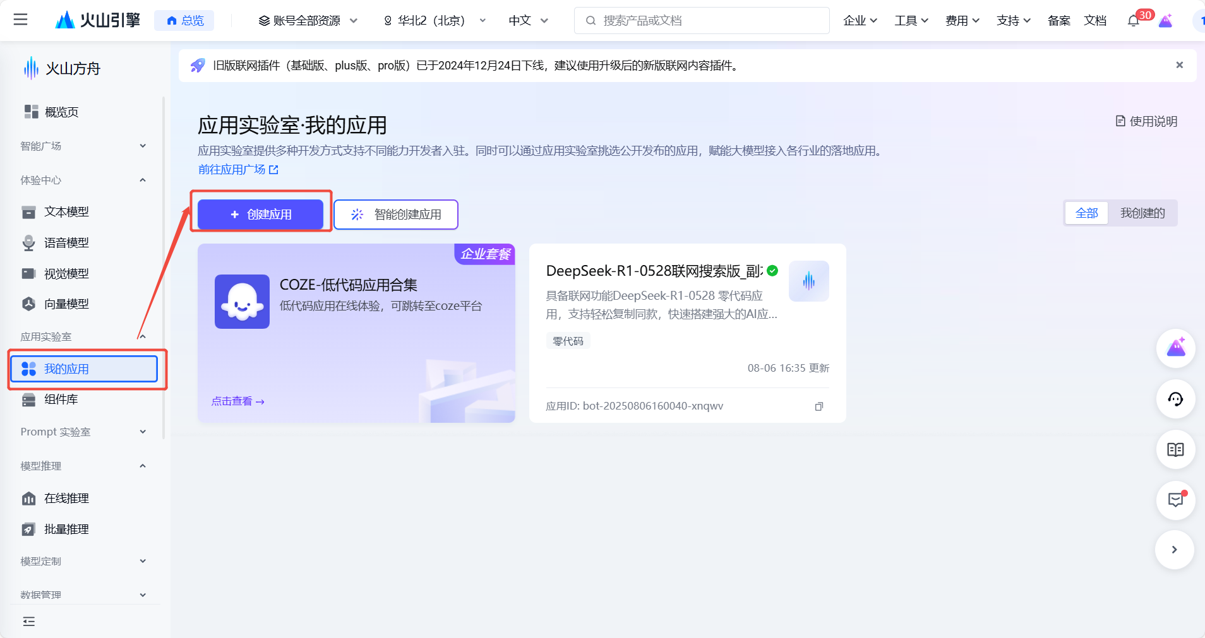Open 中文 language dropdown
Viewport: 1205px width, 638px height.
[528, 21]
